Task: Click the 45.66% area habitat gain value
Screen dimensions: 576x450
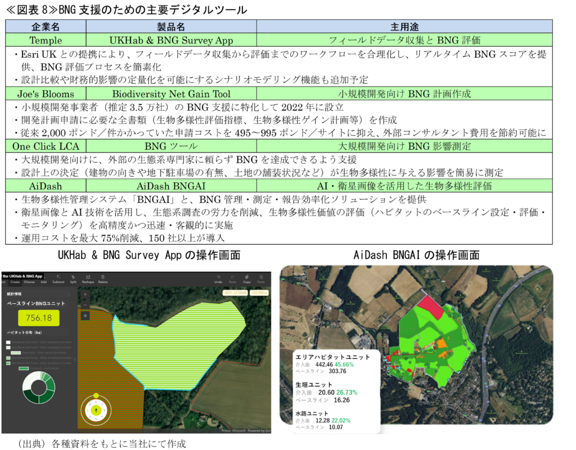Action: (x=344, y=364)
